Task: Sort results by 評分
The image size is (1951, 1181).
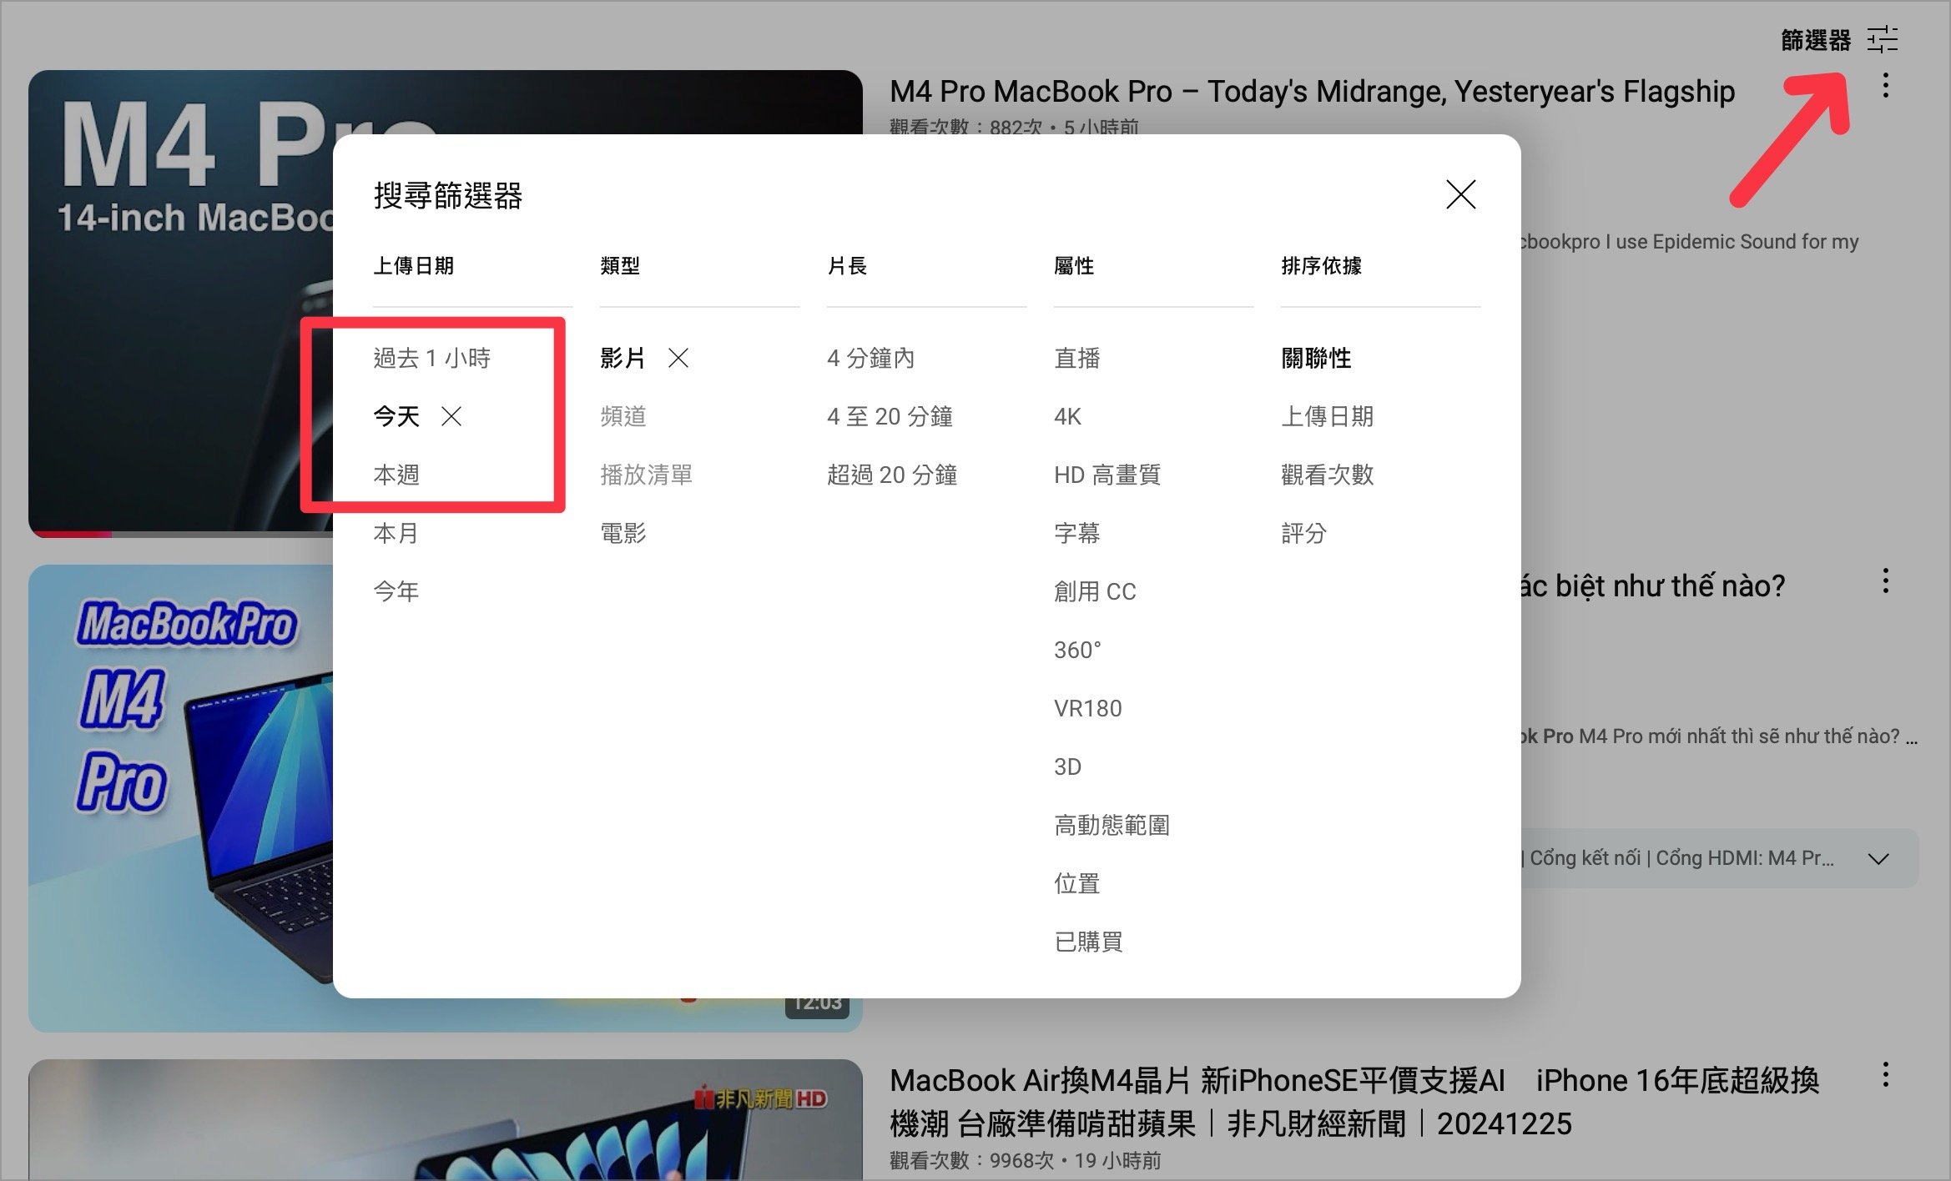Action: click(x=1303, y=533)
